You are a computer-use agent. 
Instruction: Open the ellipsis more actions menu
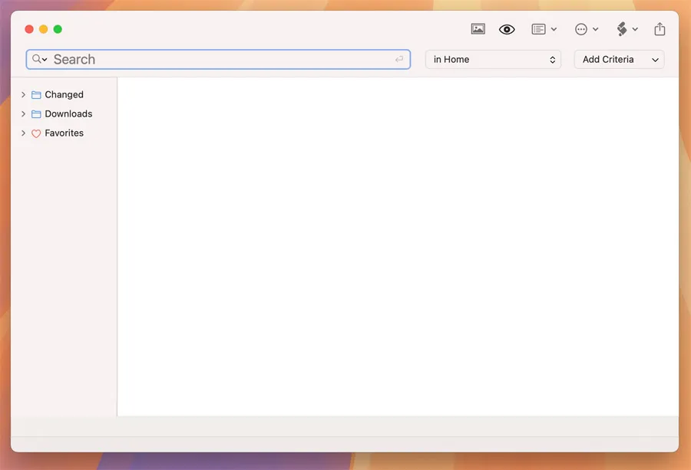pyautogui.click(x=586, y=29)
